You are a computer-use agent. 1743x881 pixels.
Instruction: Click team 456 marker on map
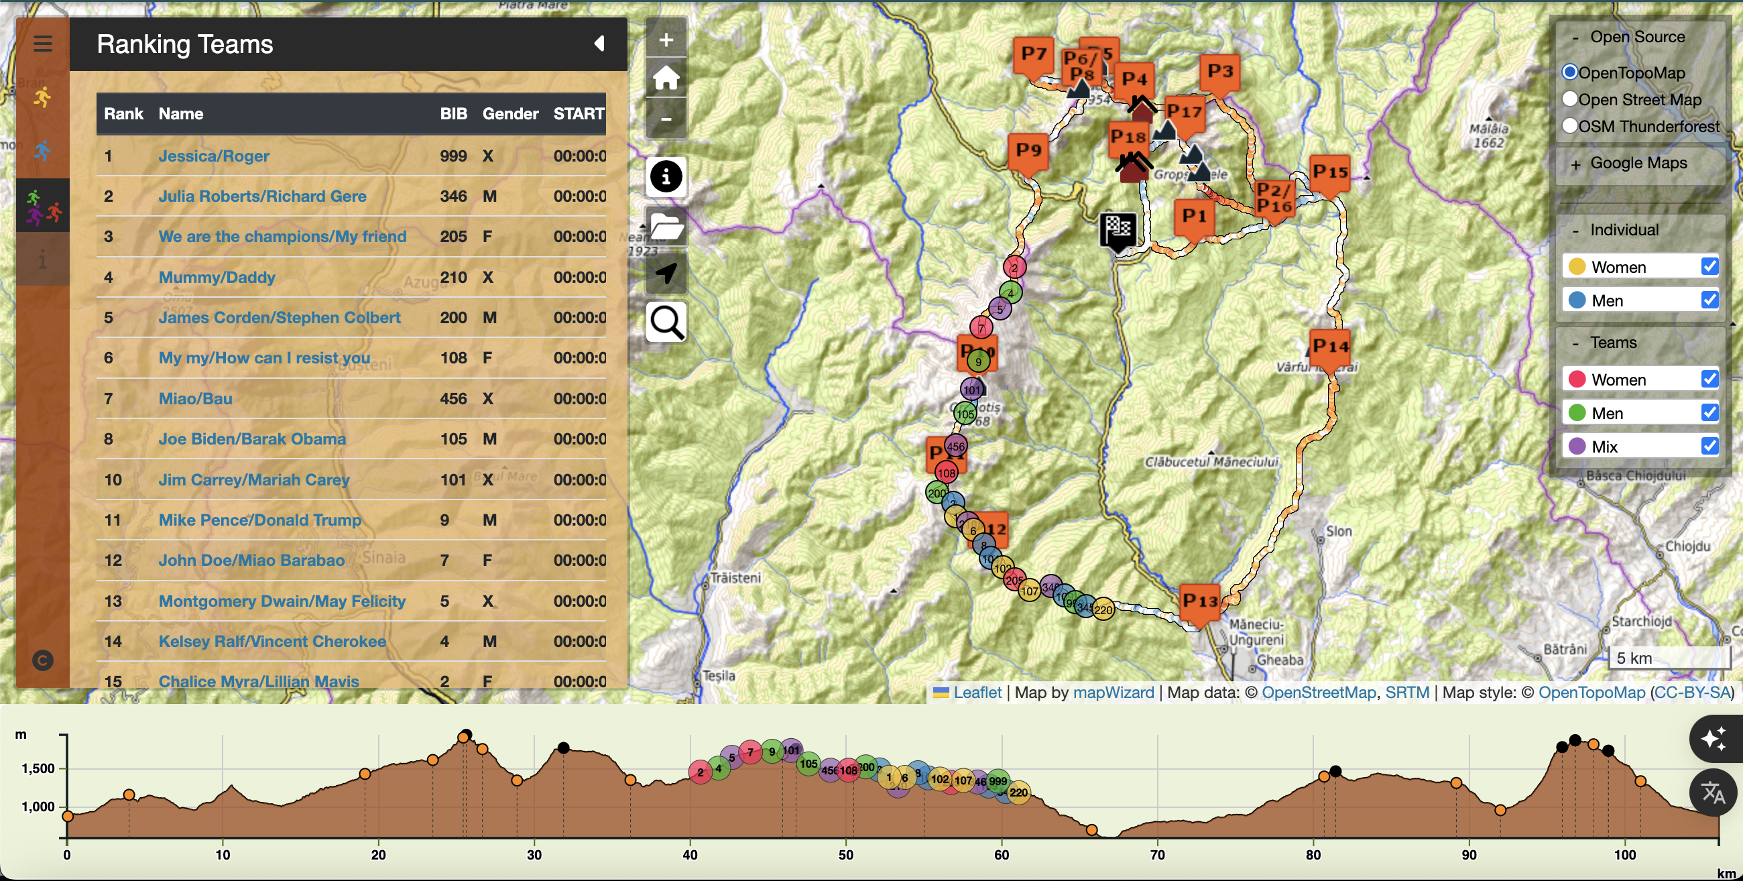955,446
